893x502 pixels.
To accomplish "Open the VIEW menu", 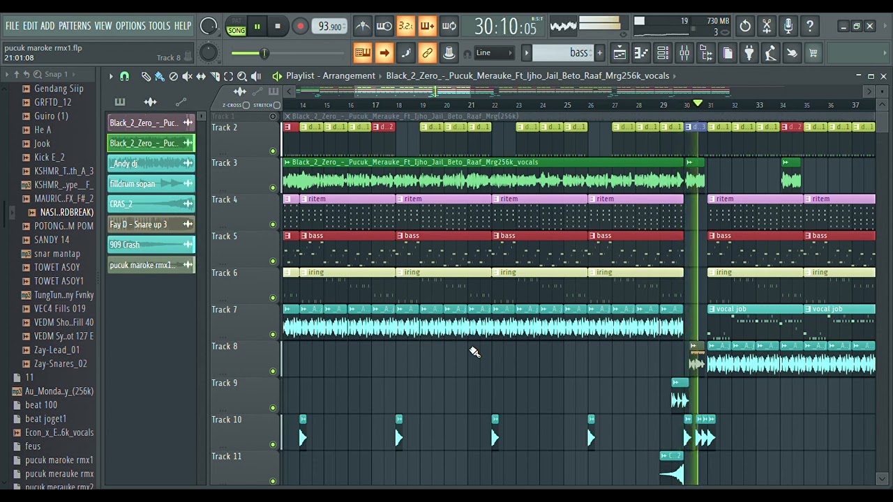I will 103,26.
